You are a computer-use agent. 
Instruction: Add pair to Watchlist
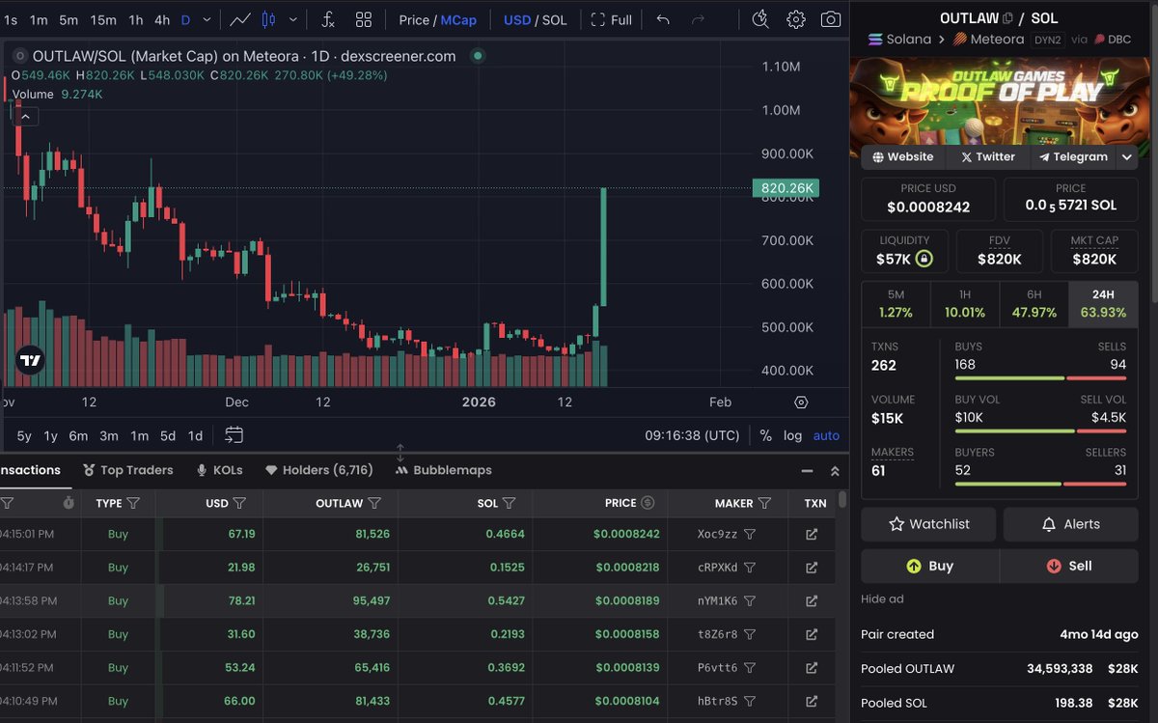coord(928,524)
